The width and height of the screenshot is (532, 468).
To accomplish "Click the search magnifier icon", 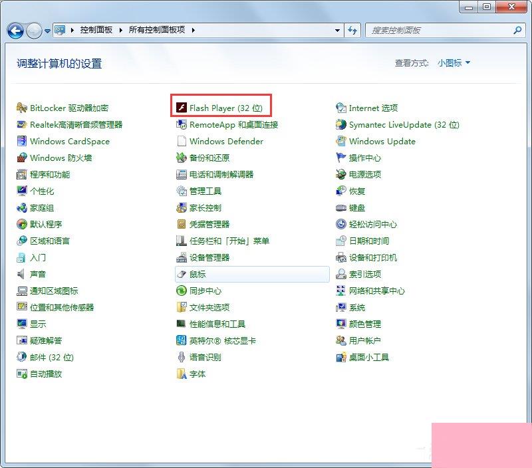I will tap(517, 30).
